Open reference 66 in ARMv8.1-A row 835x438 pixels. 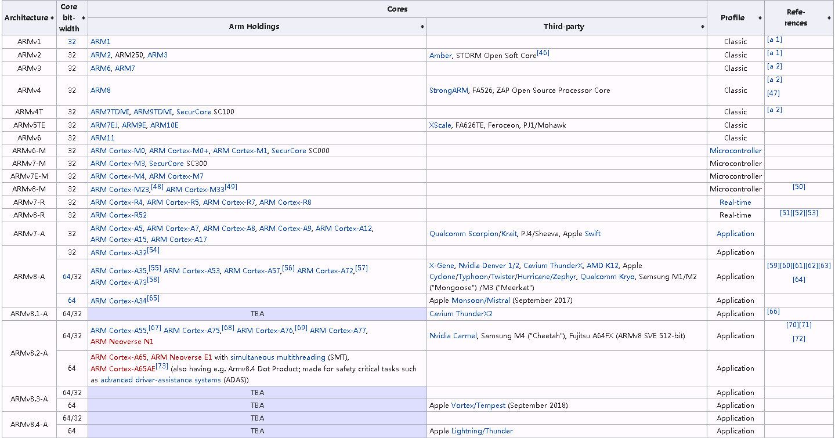coord(773,312)
